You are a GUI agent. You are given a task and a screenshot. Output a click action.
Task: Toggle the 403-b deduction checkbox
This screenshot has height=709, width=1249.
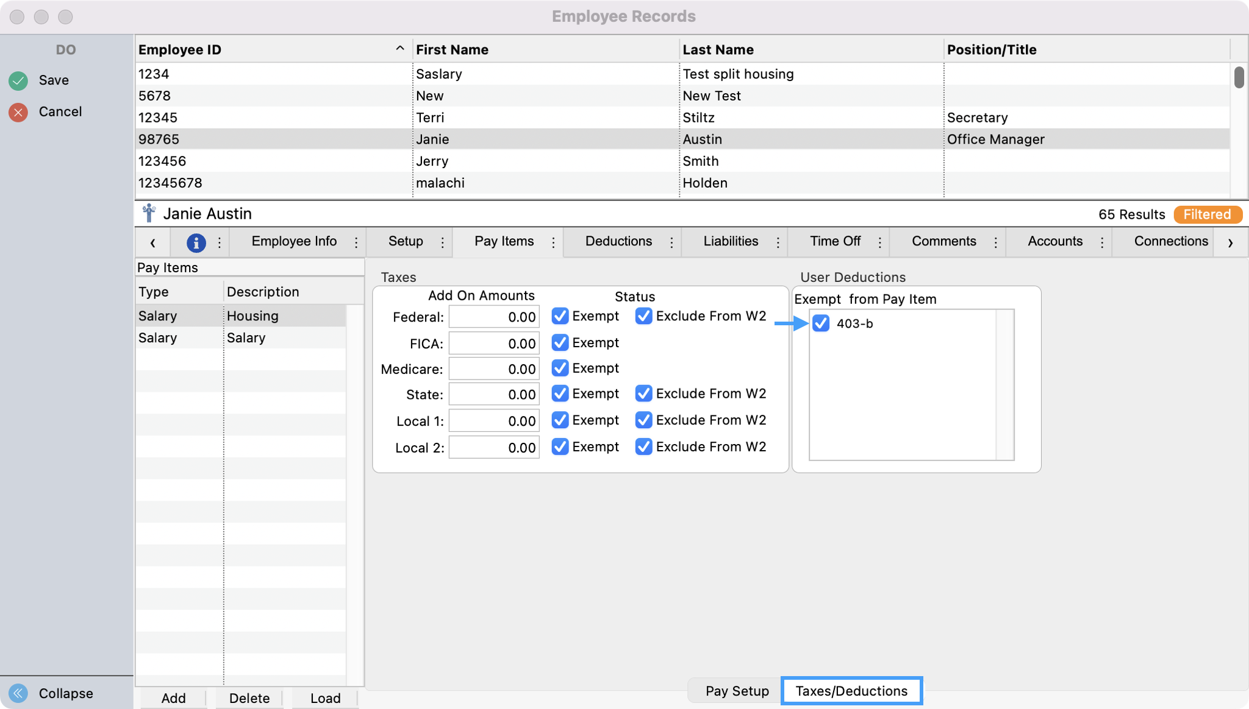(821, 323)
